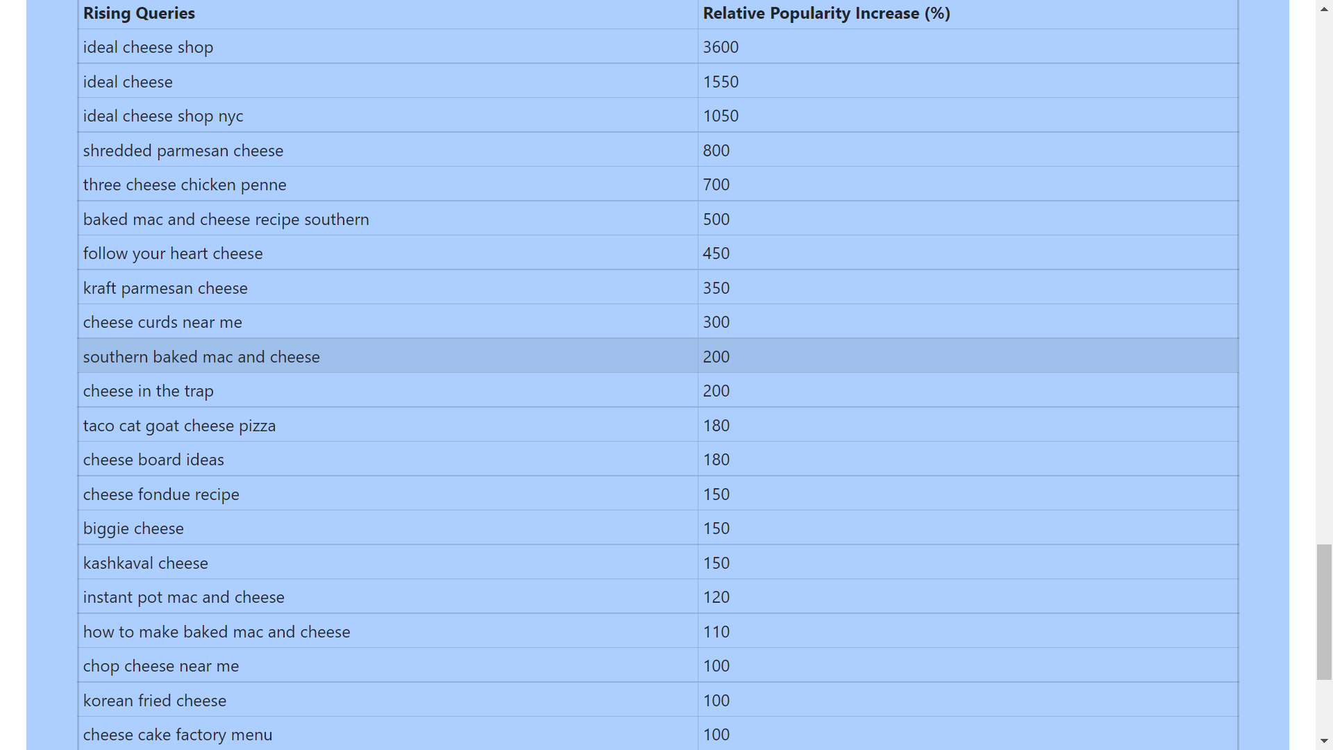Screen dimensions: 1333x750
Task: Click cheese curds near me entry
Action: 162,322
